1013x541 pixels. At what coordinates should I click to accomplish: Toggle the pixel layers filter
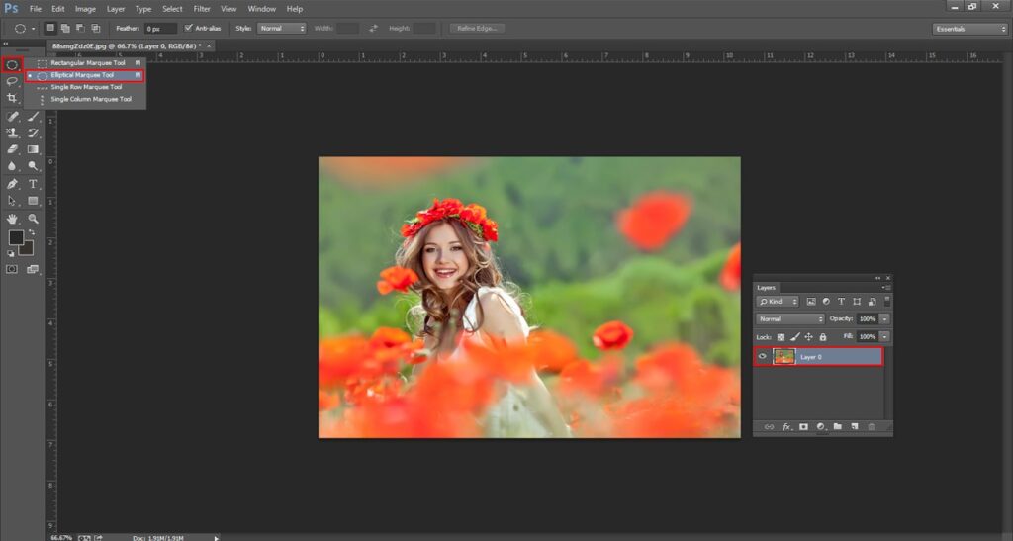(811, 302)
